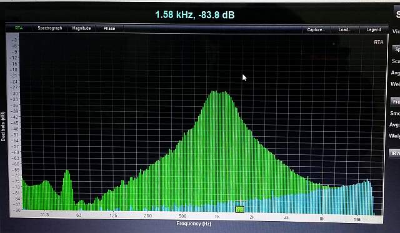400x233 pixels.
Task: Open the Spectrograph tab
Action: pos(50,28)
